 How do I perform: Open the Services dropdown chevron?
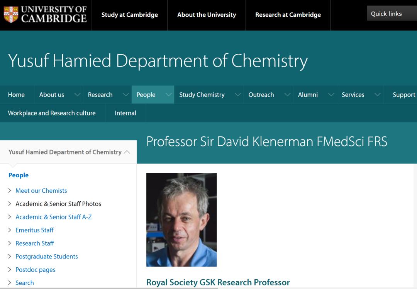pyautogui.click(x=377, y=95)
